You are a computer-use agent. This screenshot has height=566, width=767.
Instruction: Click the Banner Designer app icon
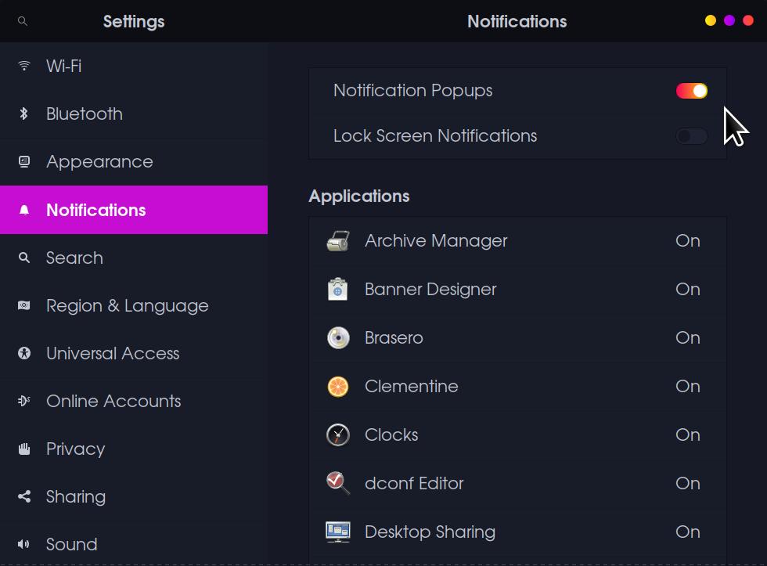(338, 290)
